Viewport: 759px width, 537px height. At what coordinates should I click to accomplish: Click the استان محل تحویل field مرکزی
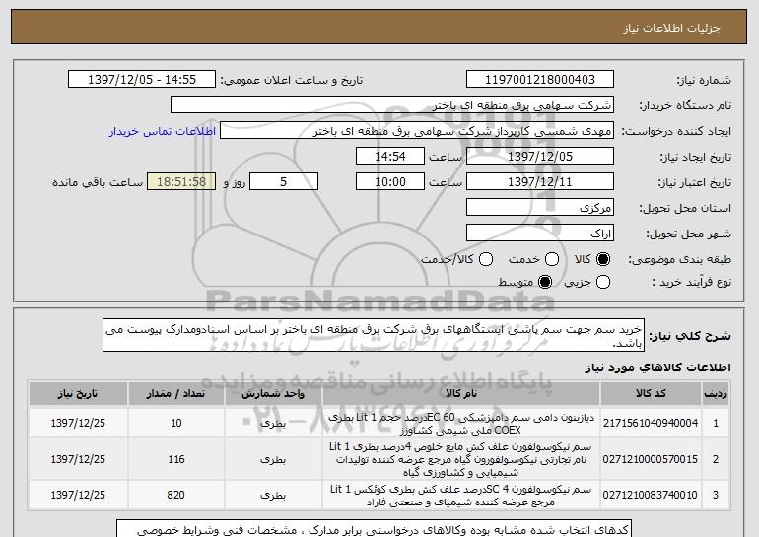click(x=540, y=208)
